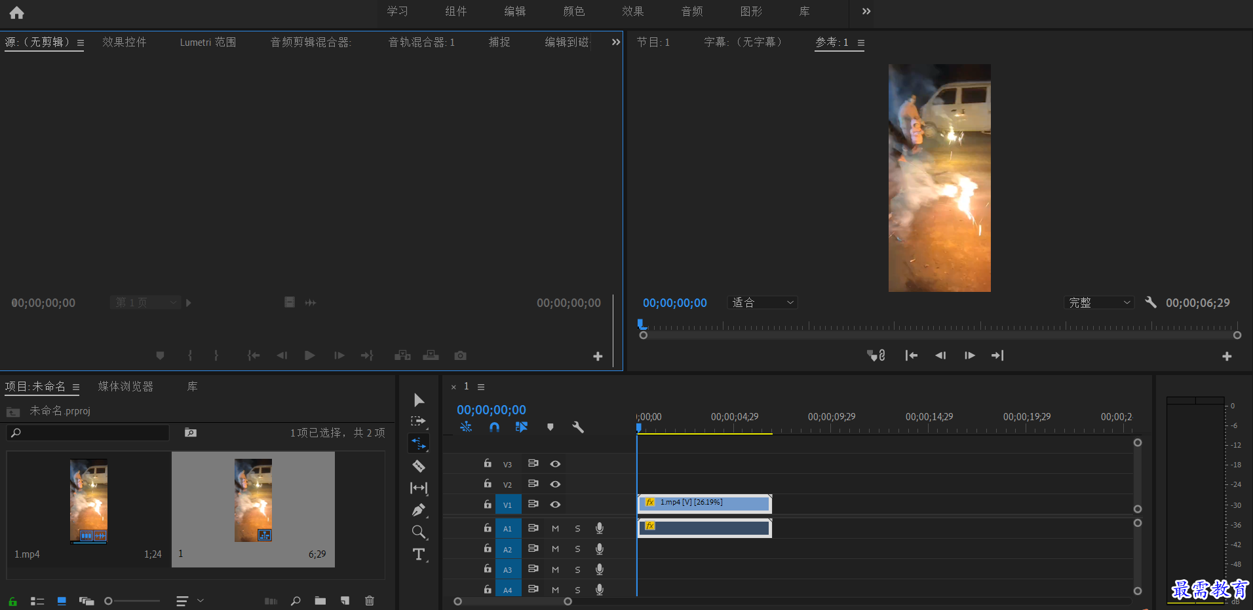Switch Project panel to list view

click(x=37, y=601)
